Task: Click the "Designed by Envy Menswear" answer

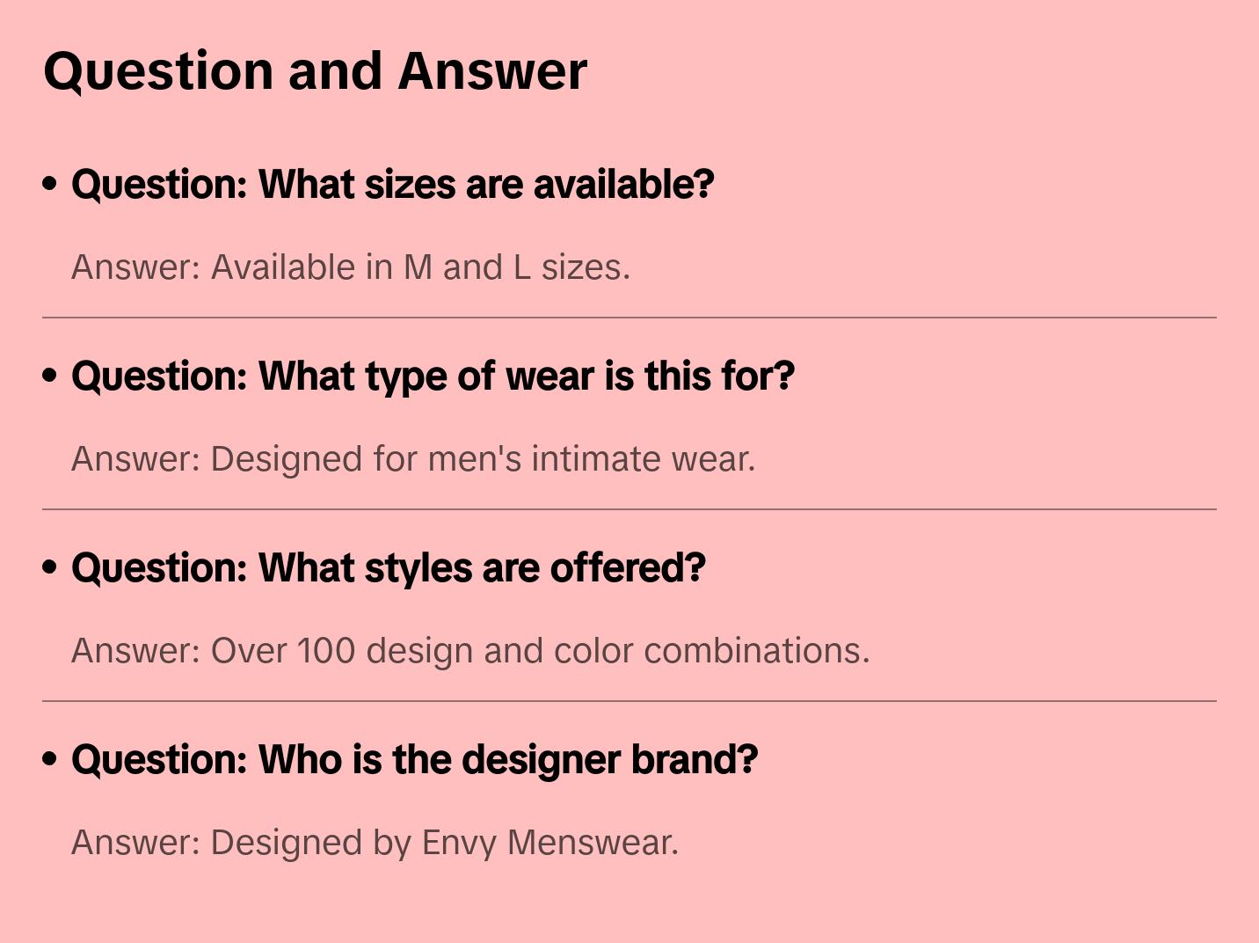Action: (x=375, y=843)
